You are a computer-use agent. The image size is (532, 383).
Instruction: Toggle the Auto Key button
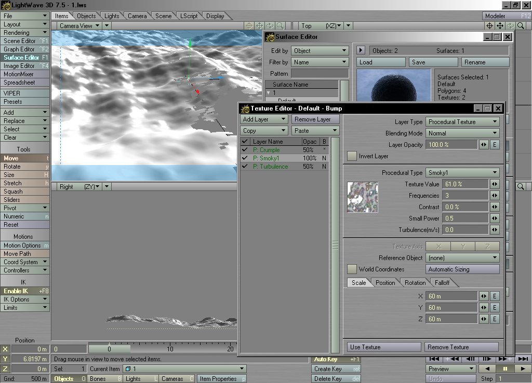[336, 359]
